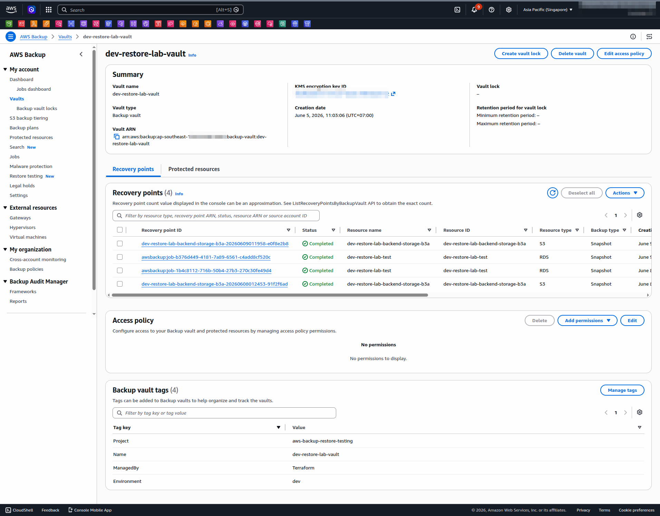Open the Add permissions dropdown
The height and width of the screenshot is (516, 660).
tap(587, 320)
